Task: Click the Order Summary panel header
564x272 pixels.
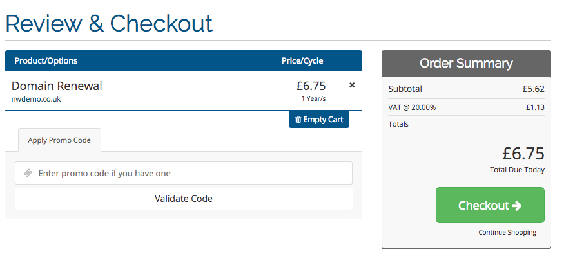Action: (466, 64)
